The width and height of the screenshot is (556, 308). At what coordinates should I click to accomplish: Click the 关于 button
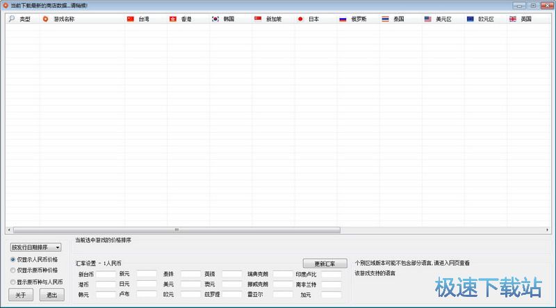[x=20, y=295]
